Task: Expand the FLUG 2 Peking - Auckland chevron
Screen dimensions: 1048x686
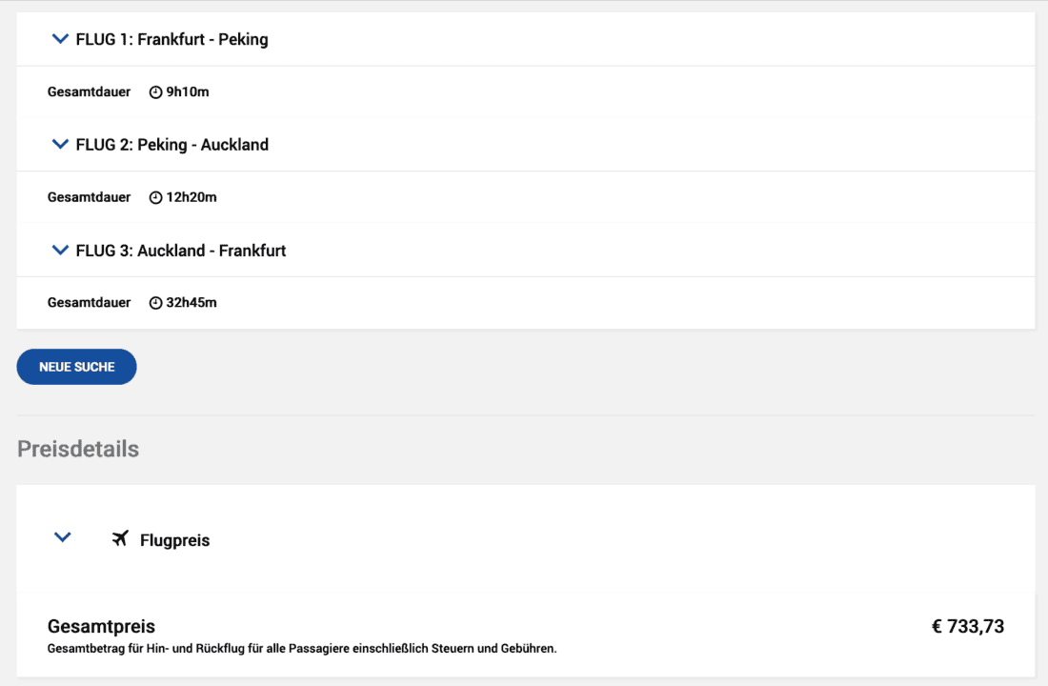Action: [60, 145]
